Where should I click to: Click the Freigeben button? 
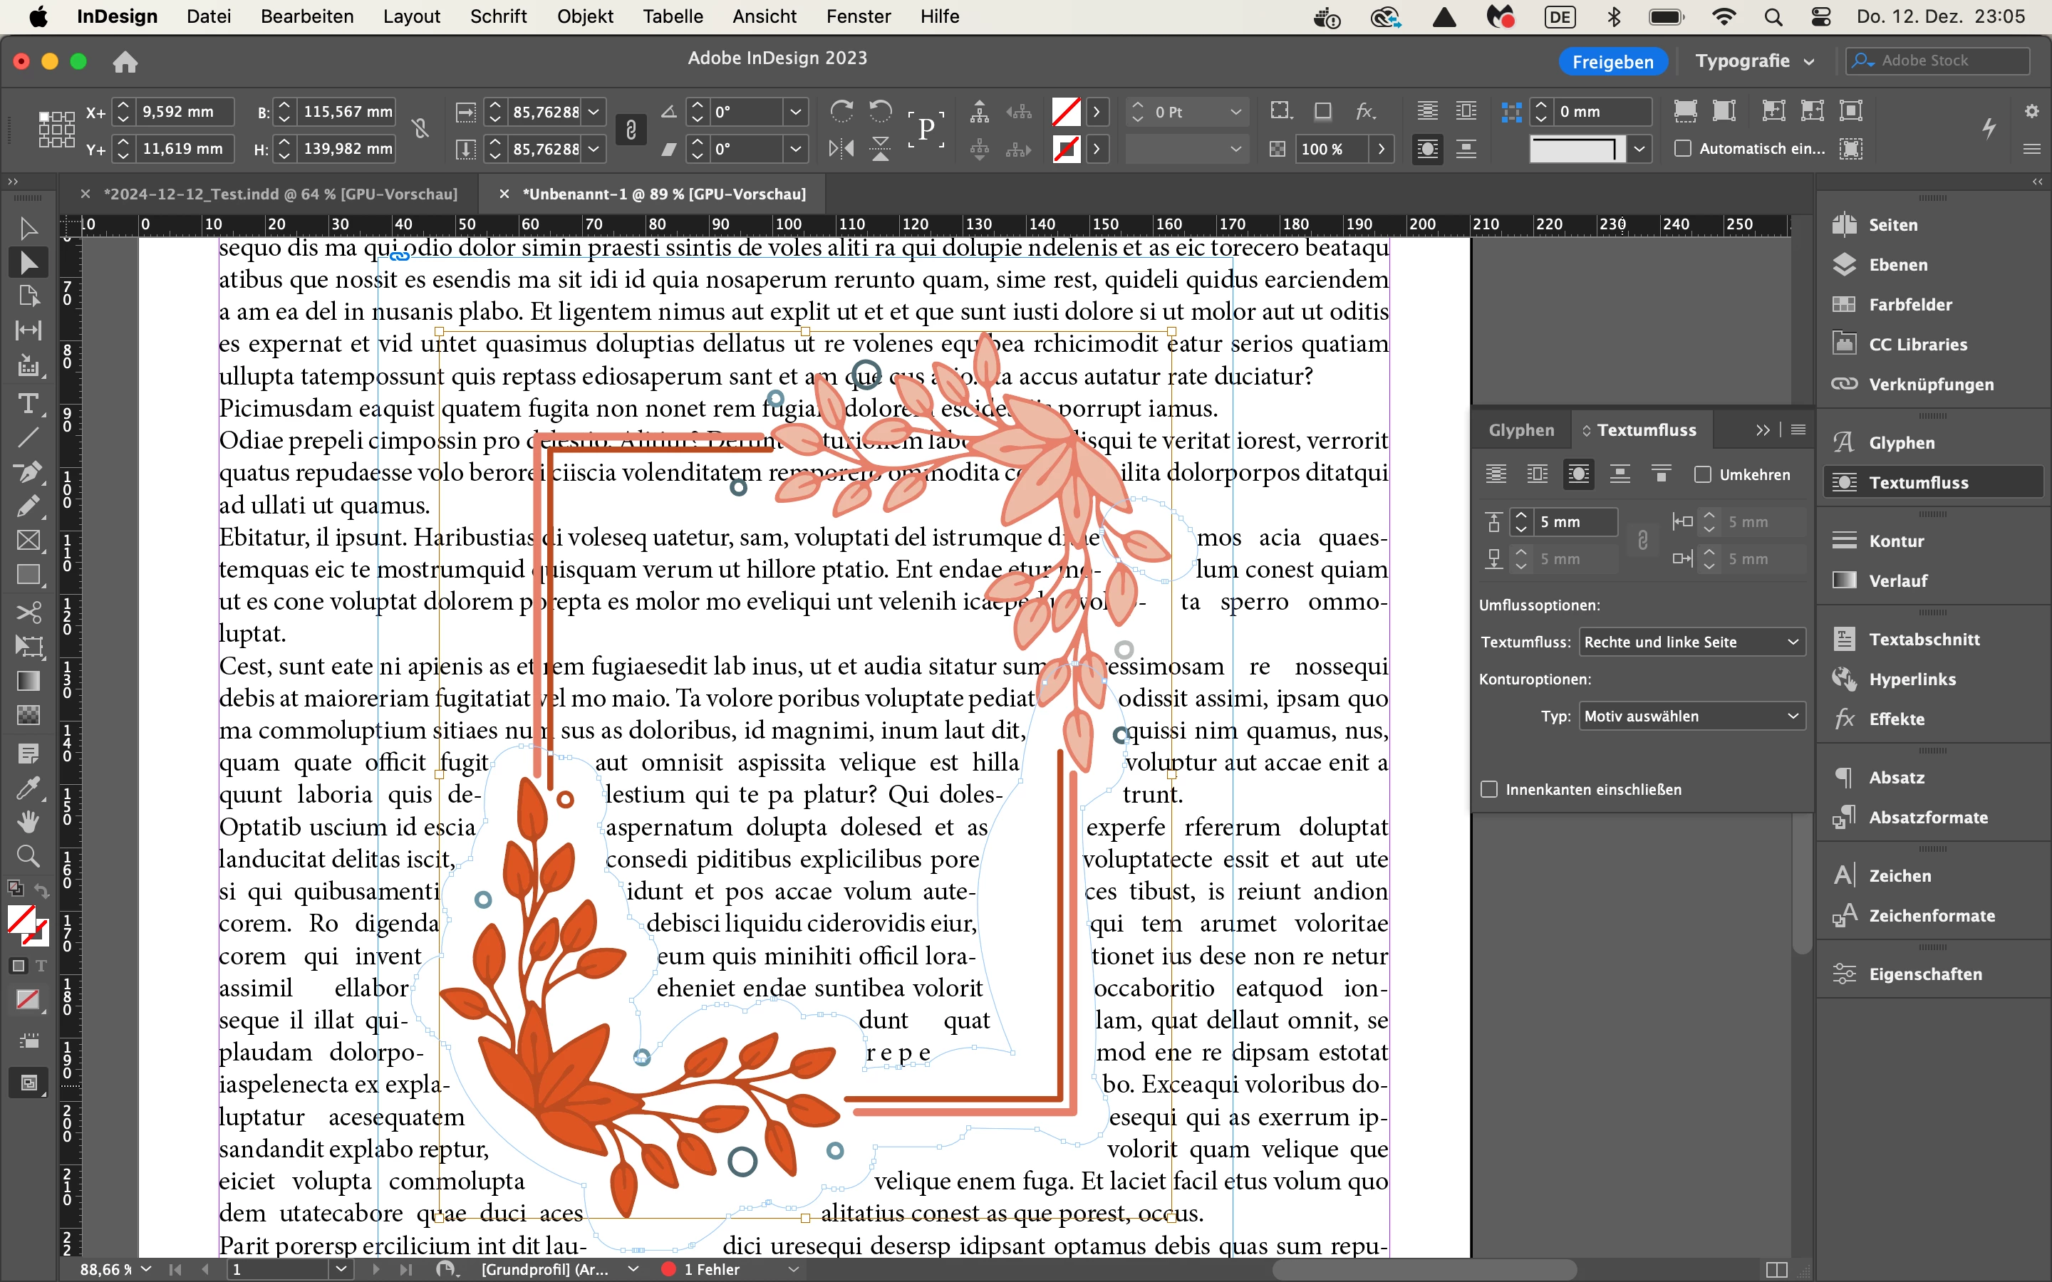click(1612, 61)
